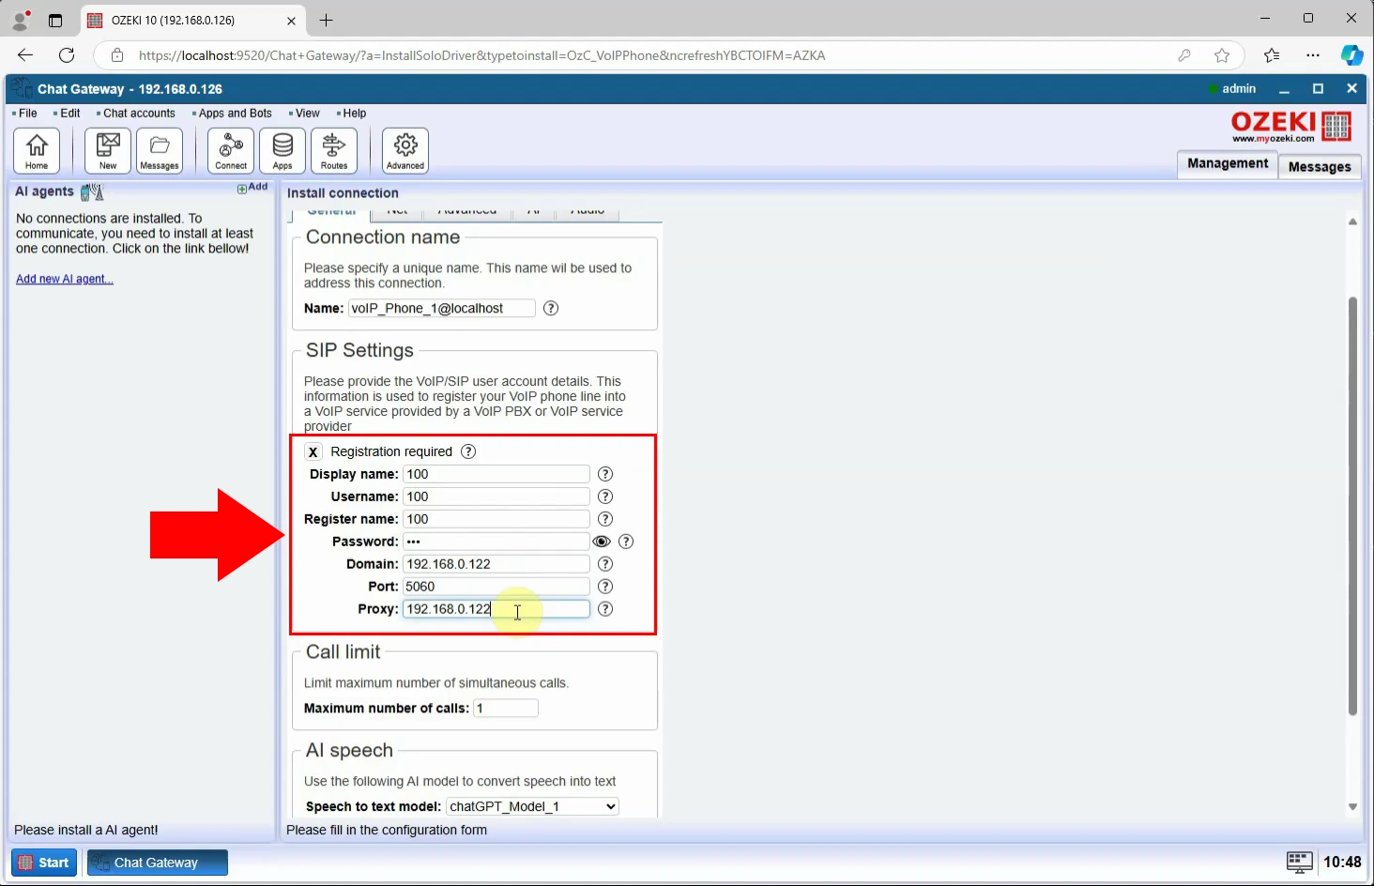
Task: Click help icon beside Username field
Action: click(x=605, y=496)
